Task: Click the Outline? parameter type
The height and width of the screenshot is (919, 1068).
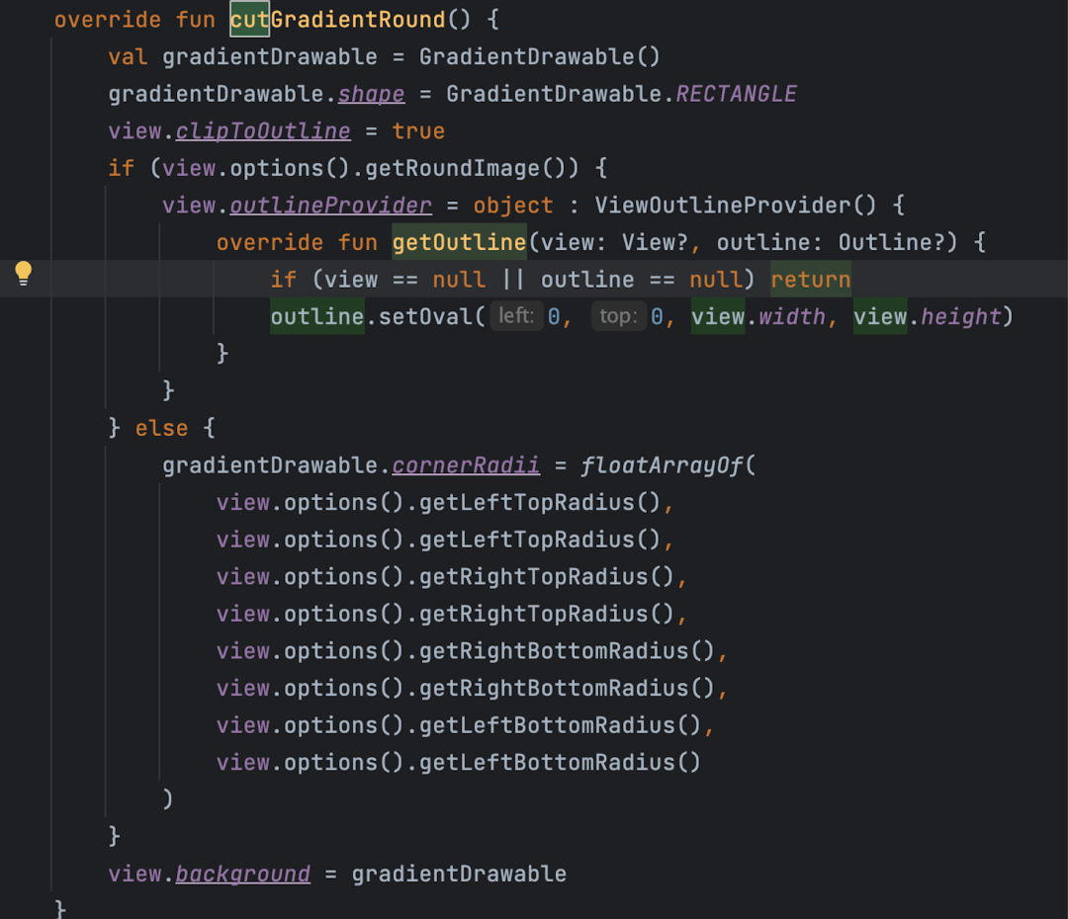Action: tap(891, 242)
